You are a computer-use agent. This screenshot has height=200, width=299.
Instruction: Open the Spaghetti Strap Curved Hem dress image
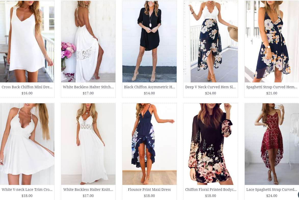(x=272, y=41)
